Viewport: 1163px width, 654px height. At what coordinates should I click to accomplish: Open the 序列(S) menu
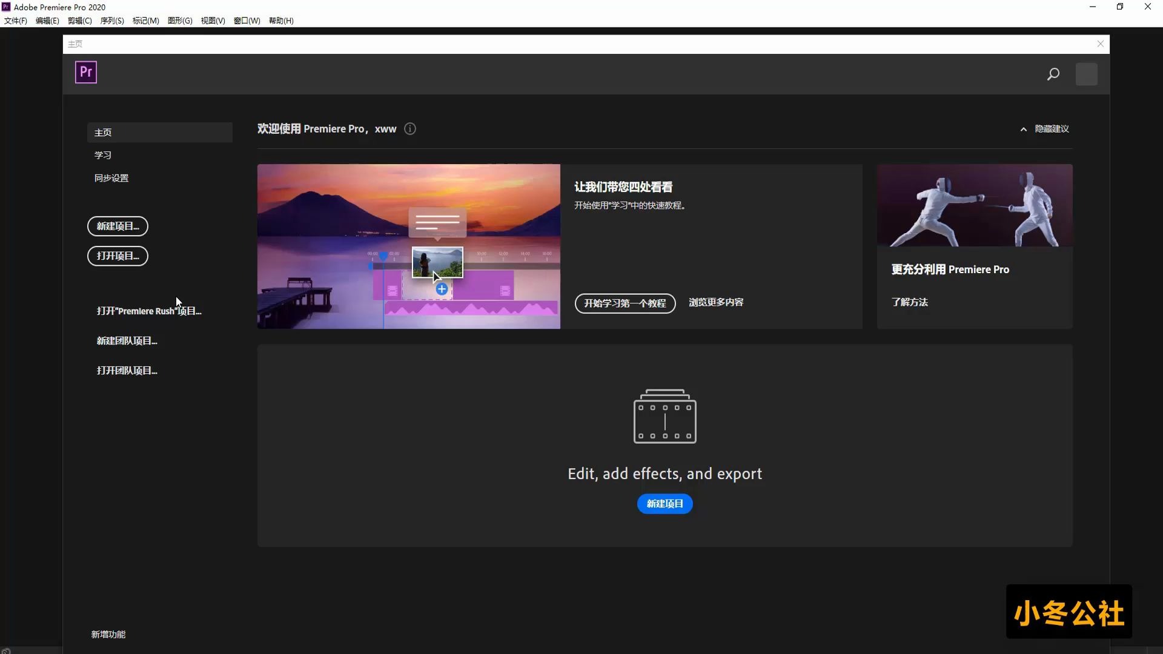111,21
